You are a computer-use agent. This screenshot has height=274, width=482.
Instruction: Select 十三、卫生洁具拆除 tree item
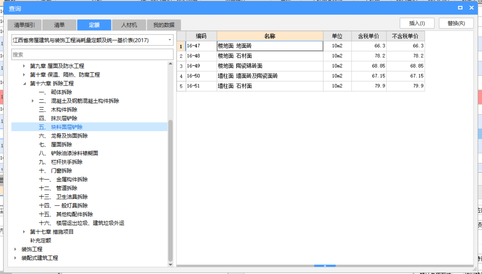(63, 197)
